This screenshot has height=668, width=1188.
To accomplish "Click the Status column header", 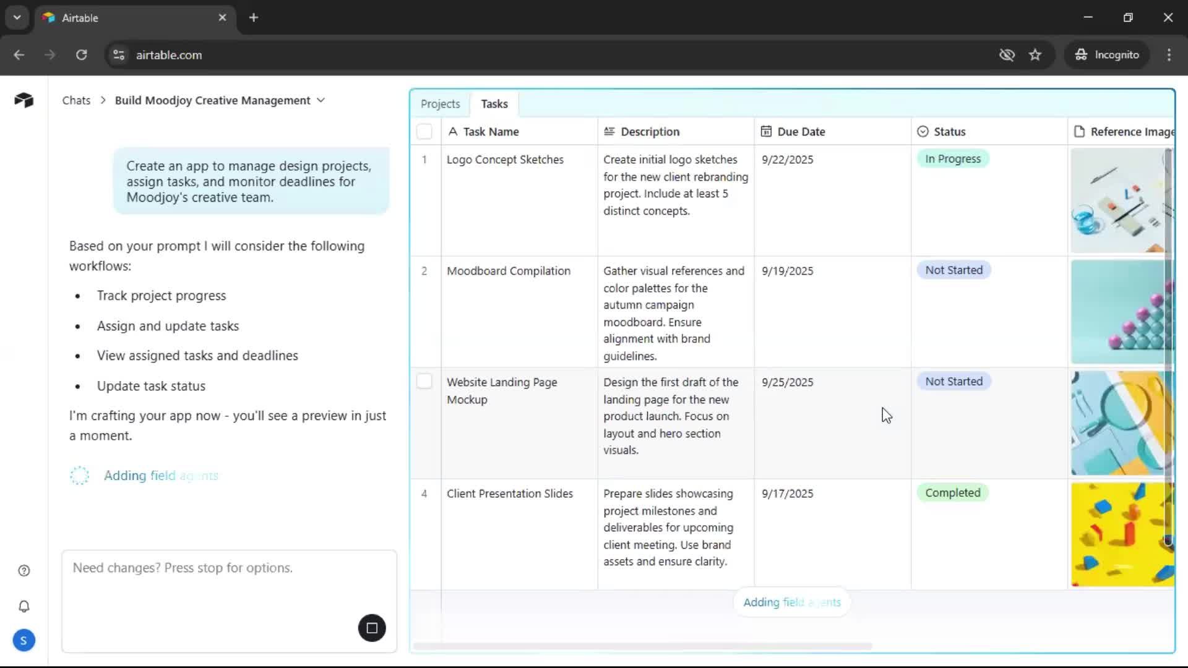I will [989, 131].
